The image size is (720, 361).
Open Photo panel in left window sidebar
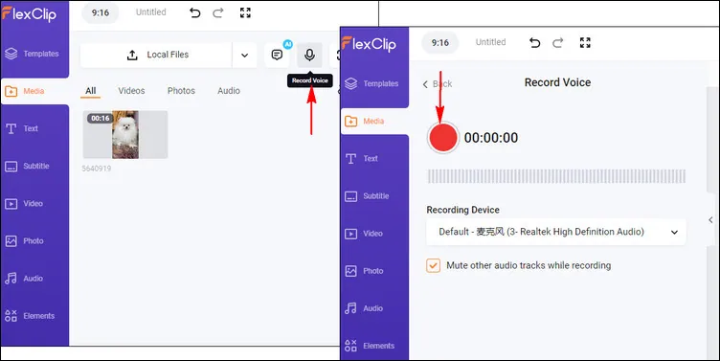click(x=34, y=241)
